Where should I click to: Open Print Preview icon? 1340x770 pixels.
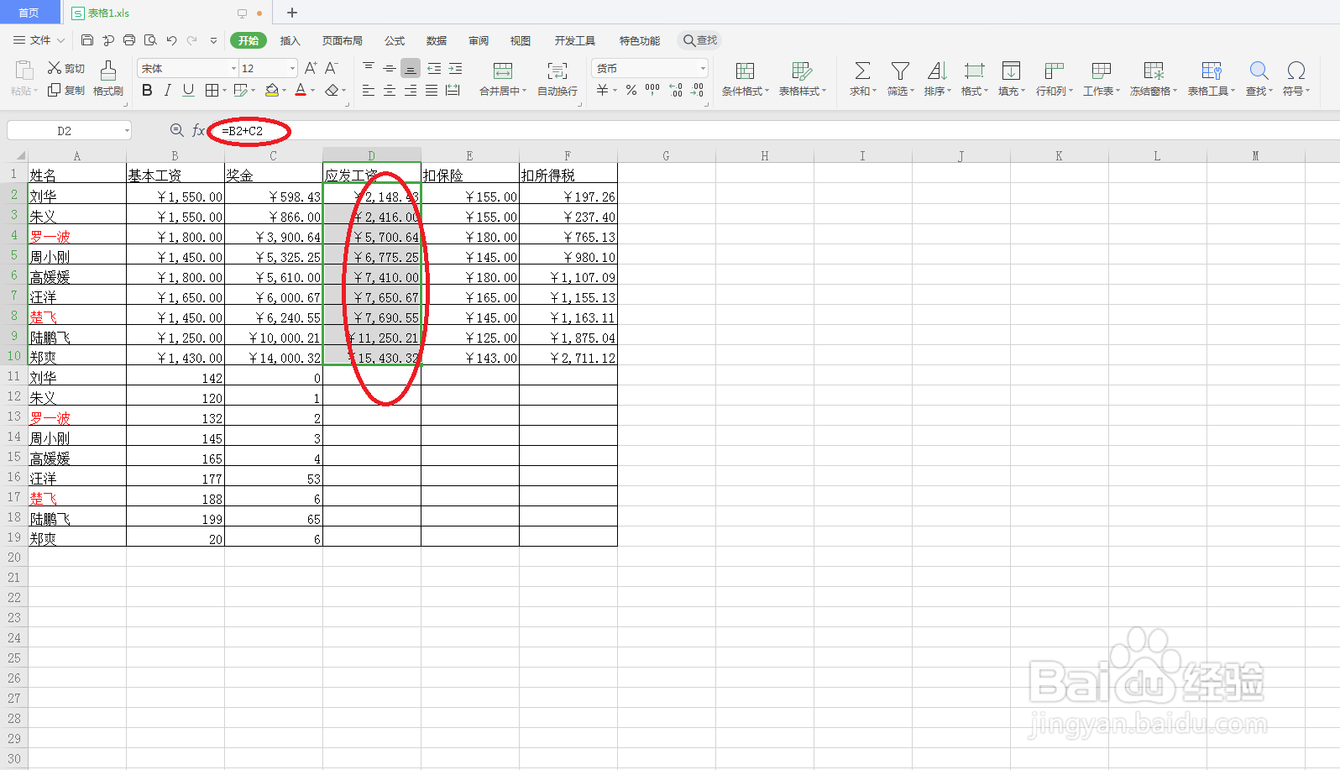(150, 40)
